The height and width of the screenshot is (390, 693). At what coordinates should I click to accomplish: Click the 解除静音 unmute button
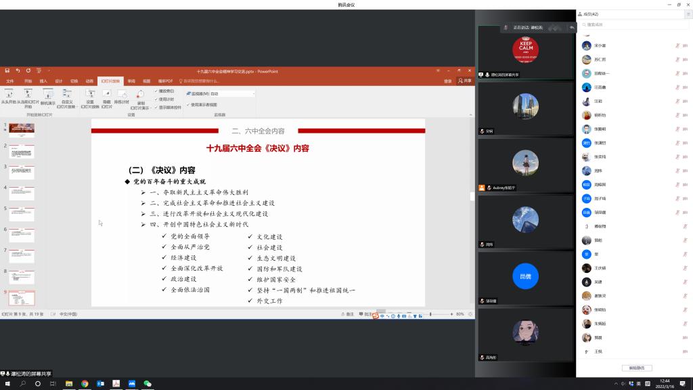coord(636,368)
